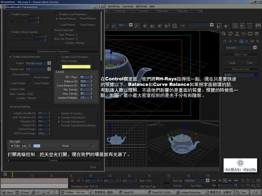
Task: Open the Curve Editor from toolbar
Action: (x=235, y=26)
